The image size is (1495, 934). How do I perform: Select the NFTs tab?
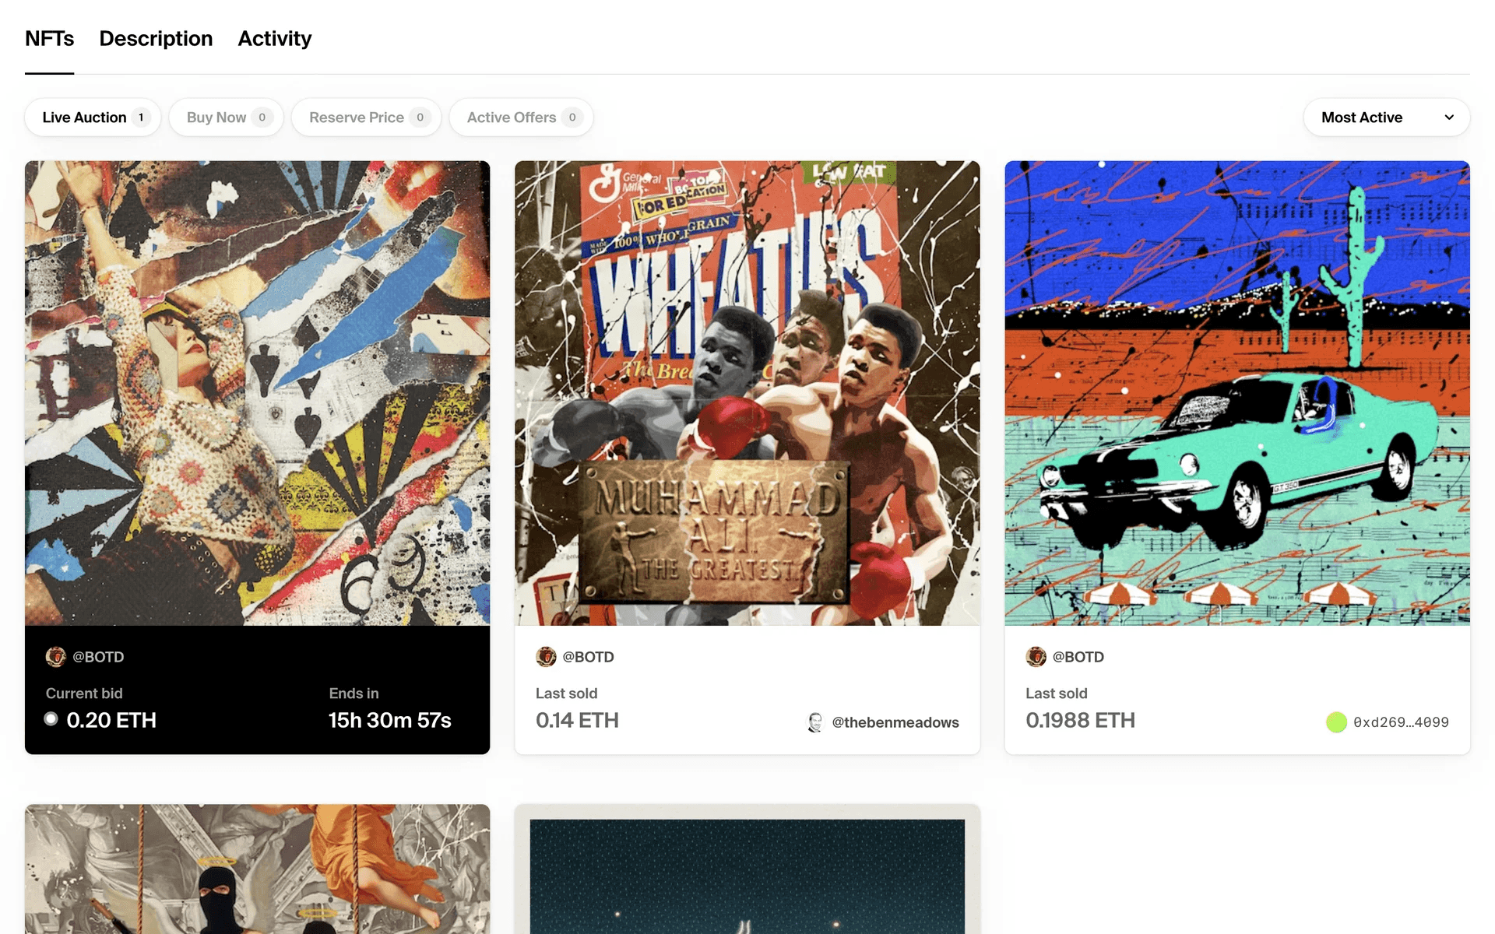coord(49,38)
